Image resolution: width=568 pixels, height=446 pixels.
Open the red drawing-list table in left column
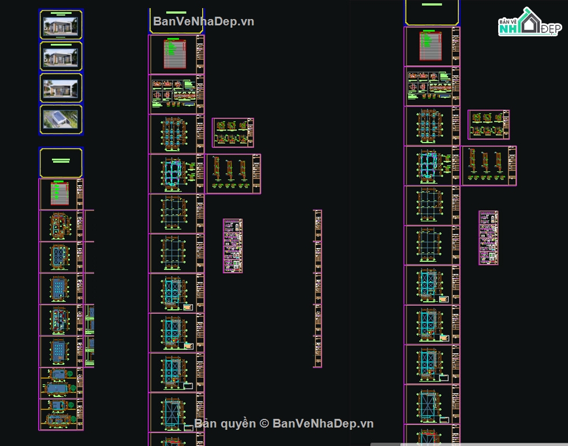[60, 194]
